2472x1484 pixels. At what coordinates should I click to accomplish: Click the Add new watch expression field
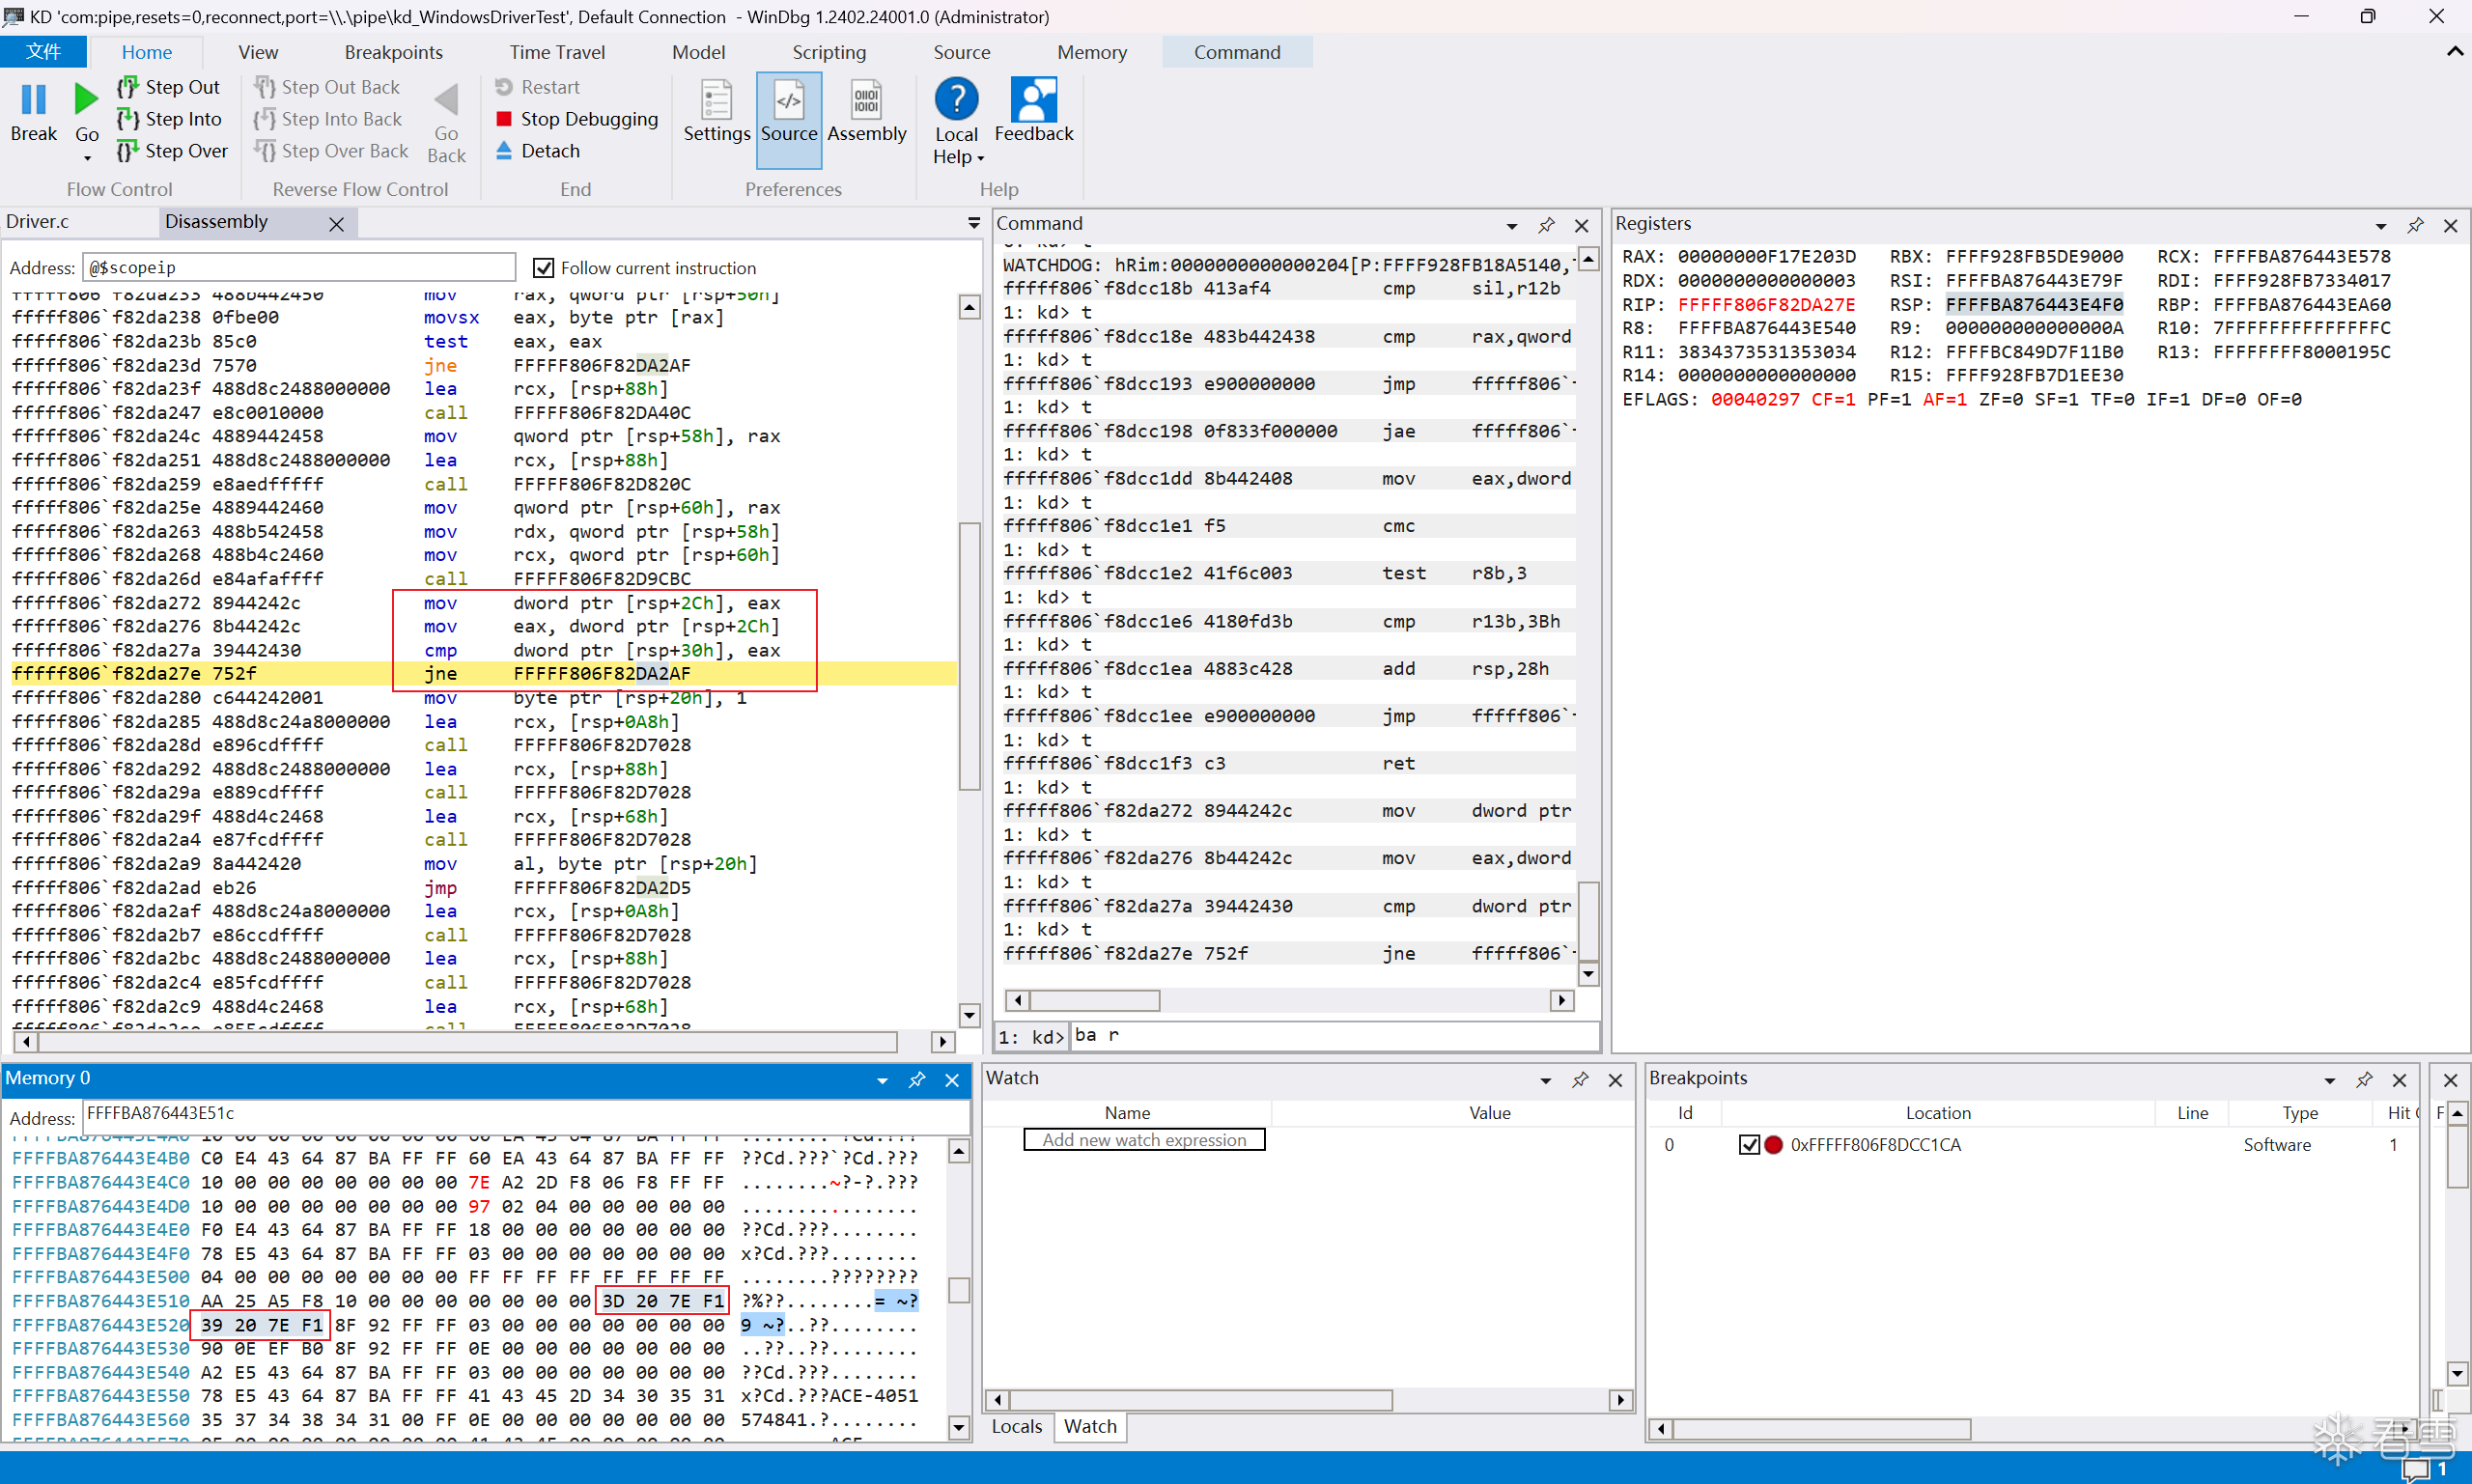(1144, 1140)
